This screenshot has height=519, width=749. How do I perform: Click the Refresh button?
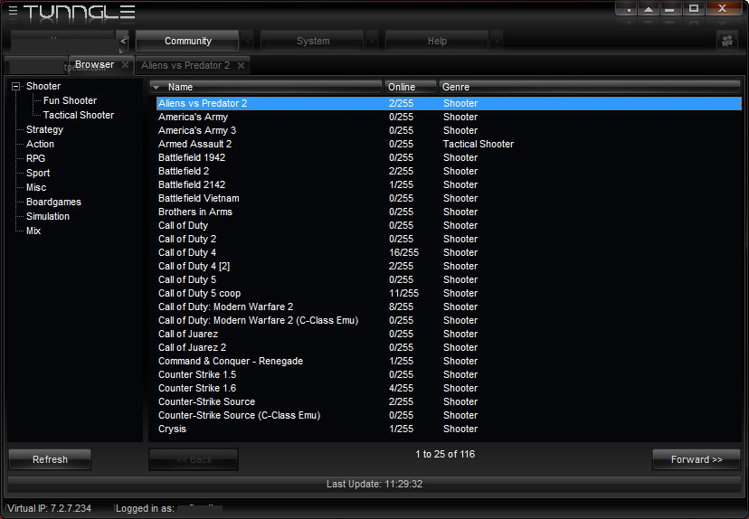[x=50, y=459]
